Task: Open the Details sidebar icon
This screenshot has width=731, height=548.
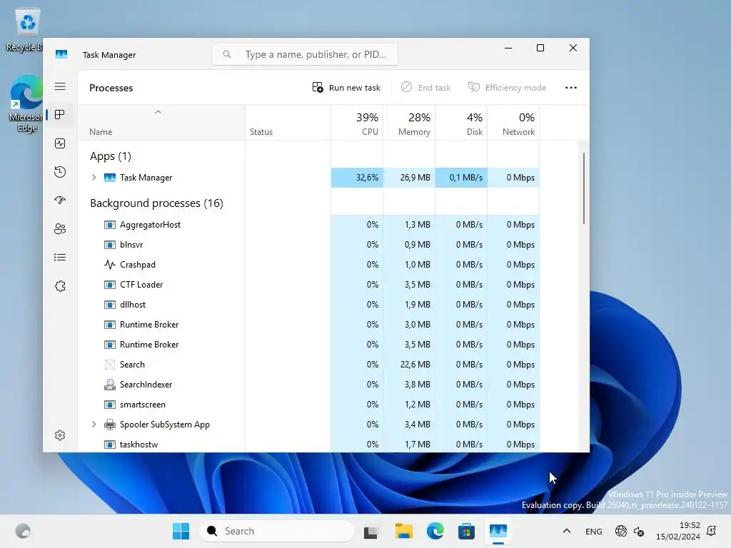Action: pyautogui.click(x=60, y=257)
